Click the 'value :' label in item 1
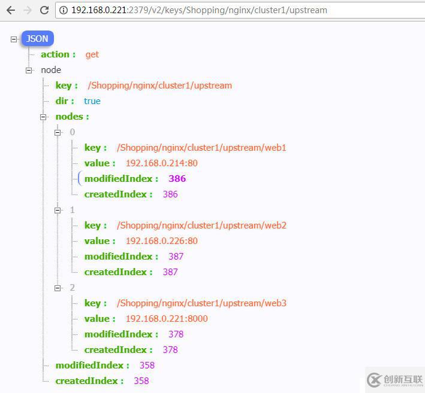425x393 pixels. (x=100, y=241)
